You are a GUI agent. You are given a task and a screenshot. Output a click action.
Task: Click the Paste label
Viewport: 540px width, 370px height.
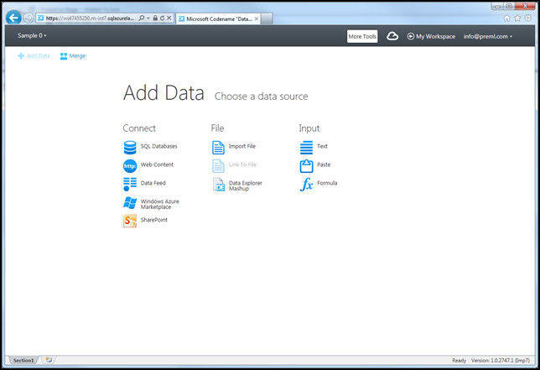pos(324,164)
